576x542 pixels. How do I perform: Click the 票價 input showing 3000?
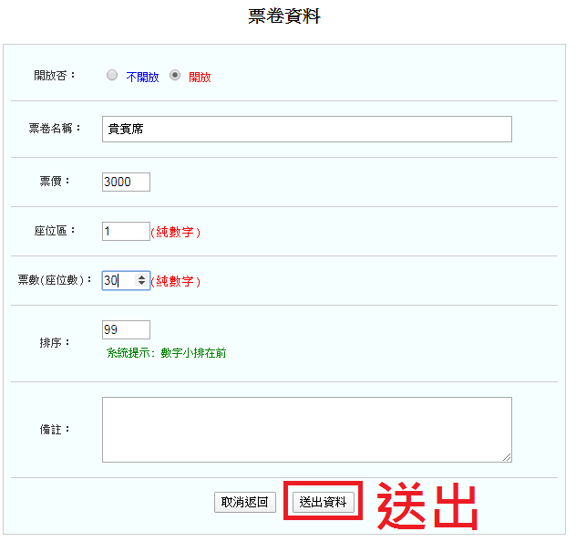click(126, 182)
